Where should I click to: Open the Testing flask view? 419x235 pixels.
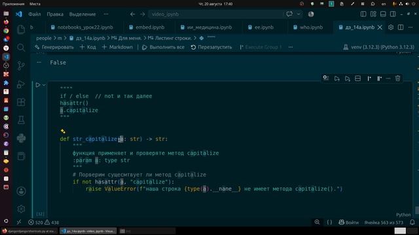21,120
